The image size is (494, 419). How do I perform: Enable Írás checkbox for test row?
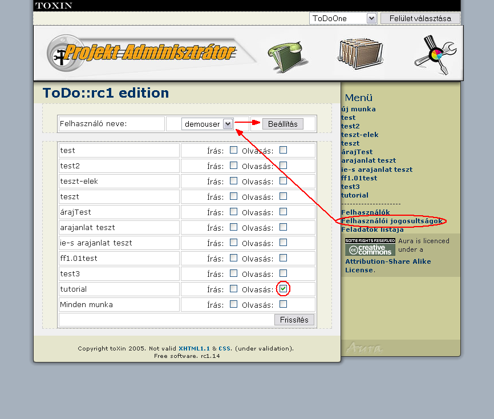[x=233, y=150]
